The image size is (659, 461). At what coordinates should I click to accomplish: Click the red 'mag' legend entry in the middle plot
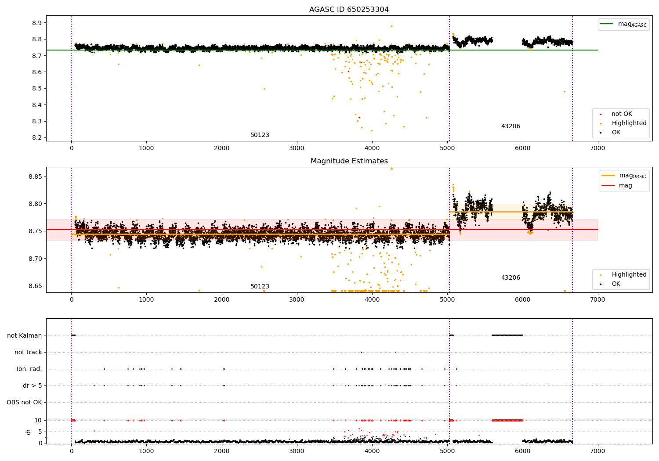617,185
